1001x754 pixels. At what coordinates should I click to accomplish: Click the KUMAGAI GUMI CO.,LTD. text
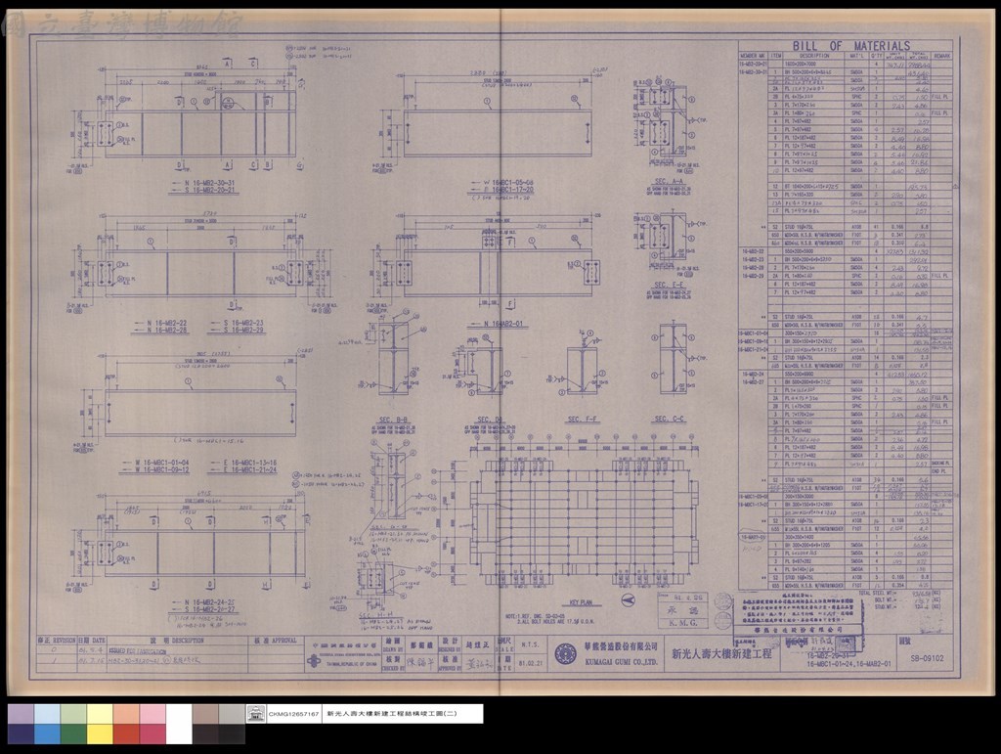(621, 662)
